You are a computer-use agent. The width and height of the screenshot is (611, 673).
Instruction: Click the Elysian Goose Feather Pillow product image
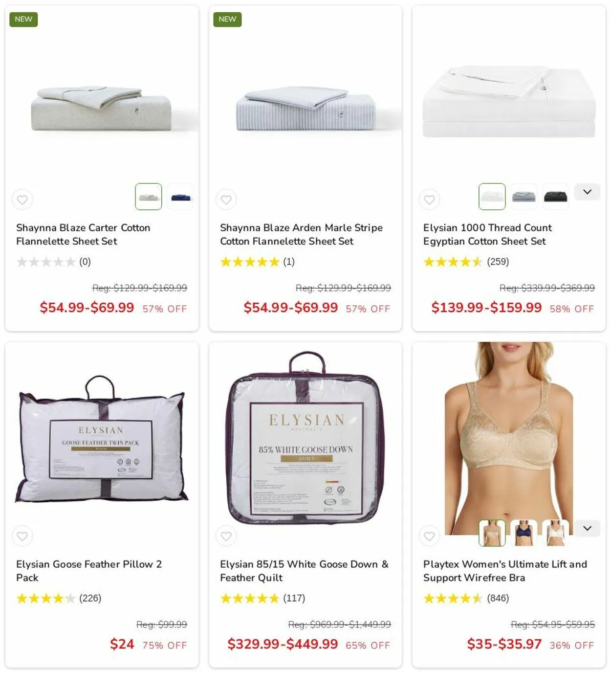(101, 439)
